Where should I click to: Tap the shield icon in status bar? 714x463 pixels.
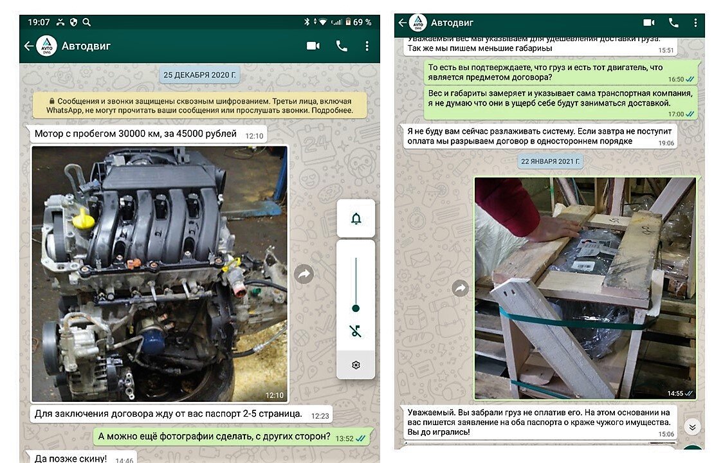[73, 22]
